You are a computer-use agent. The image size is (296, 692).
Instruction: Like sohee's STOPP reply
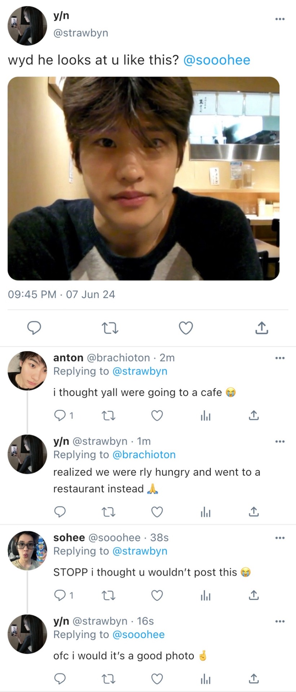pos(157,595)
